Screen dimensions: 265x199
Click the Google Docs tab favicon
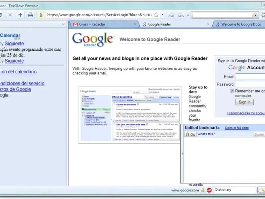218,24
